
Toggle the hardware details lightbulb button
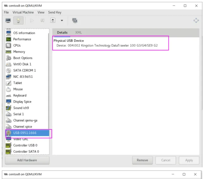(x=18, y=21)
